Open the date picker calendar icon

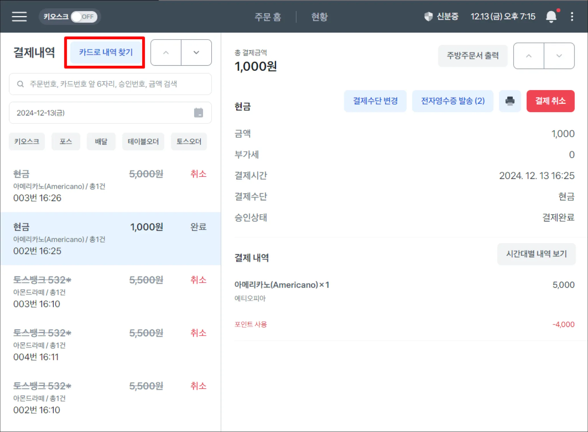tap(198, 113)
